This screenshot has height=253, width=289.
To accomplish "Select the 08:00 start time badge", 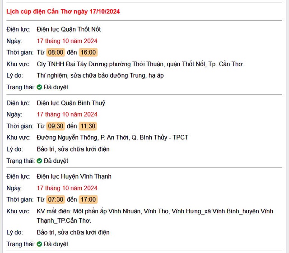I will coord(56,52).
